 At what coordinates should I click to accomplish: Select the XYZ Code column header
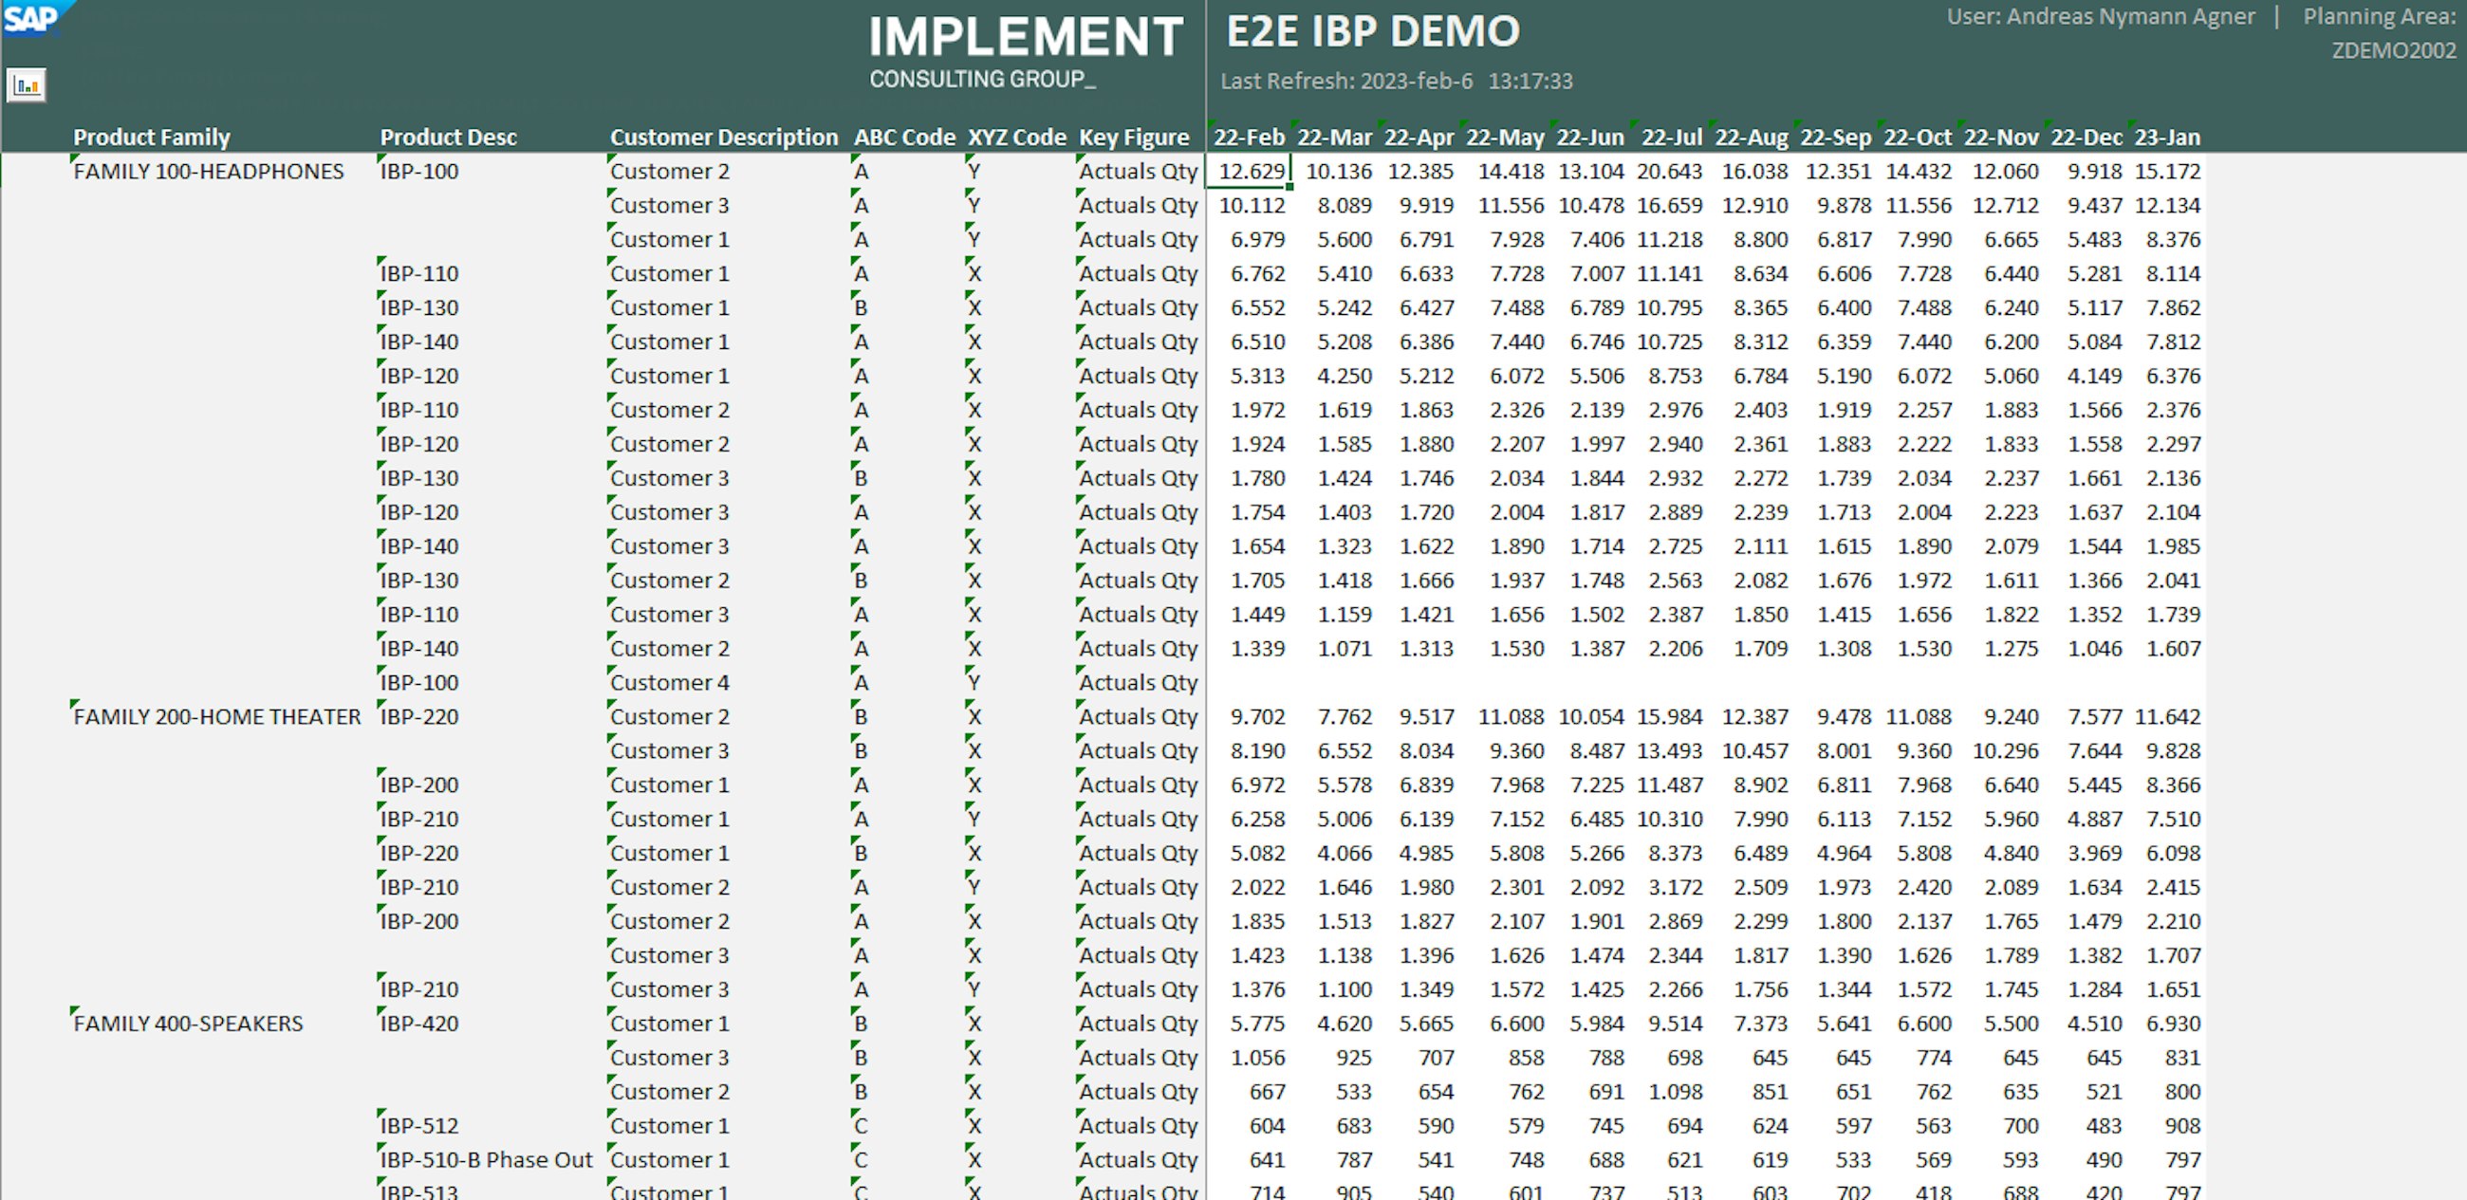(x=1016, y=137)
